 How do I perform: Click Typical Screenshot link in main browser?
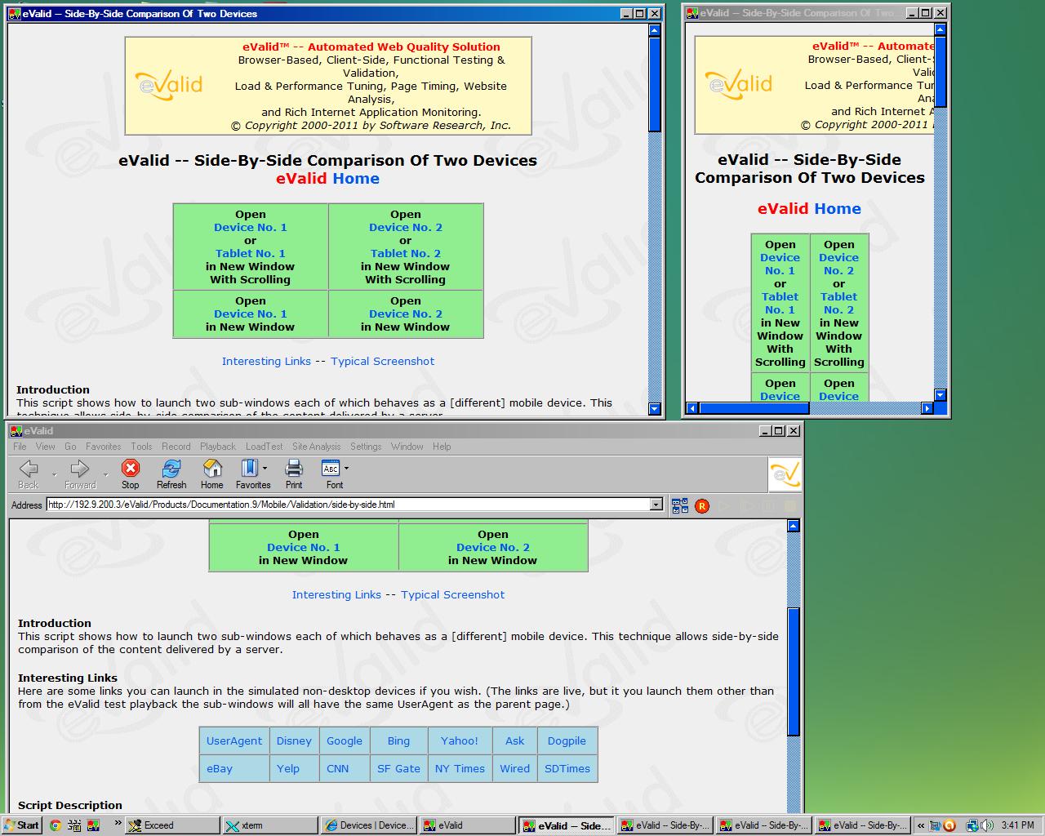(452, 595)
